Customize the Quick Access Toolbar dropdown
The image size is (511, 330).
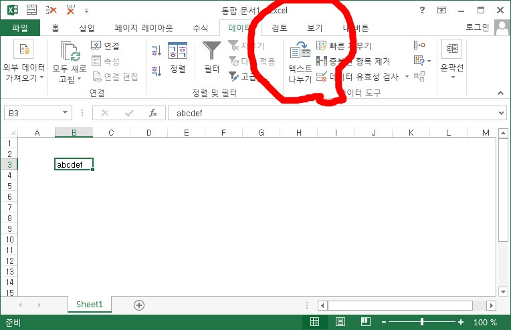[x=87, y=11]
